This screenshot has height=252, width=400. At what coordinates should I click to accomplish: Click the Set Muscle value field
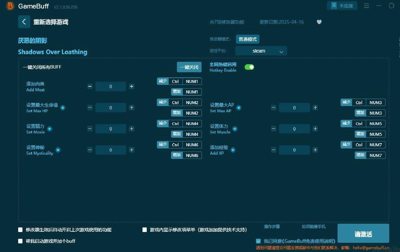click(294, 129)
